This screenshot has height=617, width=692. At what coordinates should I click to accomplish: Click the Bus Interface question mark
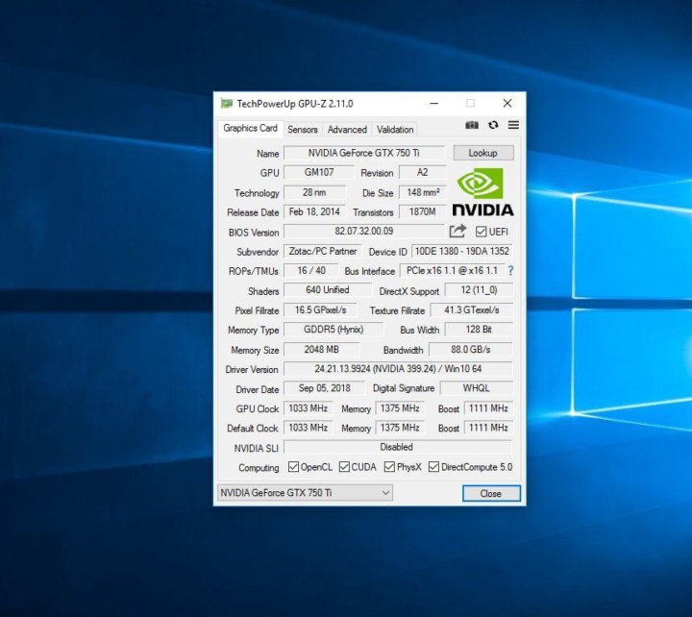pyautogui.click(x=510, y=271)
